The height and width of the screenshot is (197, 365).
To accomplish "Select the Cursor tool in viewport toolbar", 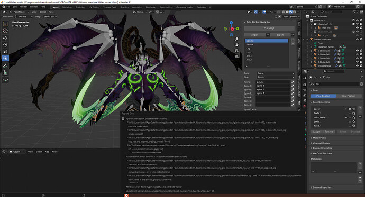I will pos(5,31).
